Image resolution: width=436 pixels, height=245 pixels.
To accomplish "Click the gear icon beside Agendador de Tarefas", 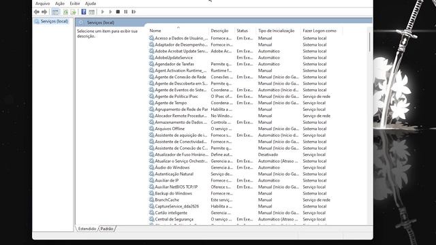I will pos(151,64).
